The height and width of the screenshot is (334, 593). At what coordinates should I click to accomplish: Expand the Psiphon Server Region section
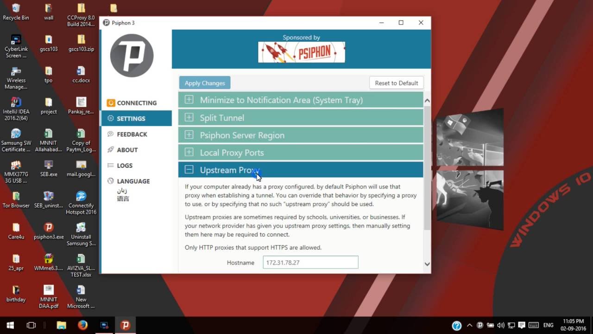(x=301, y=135)
